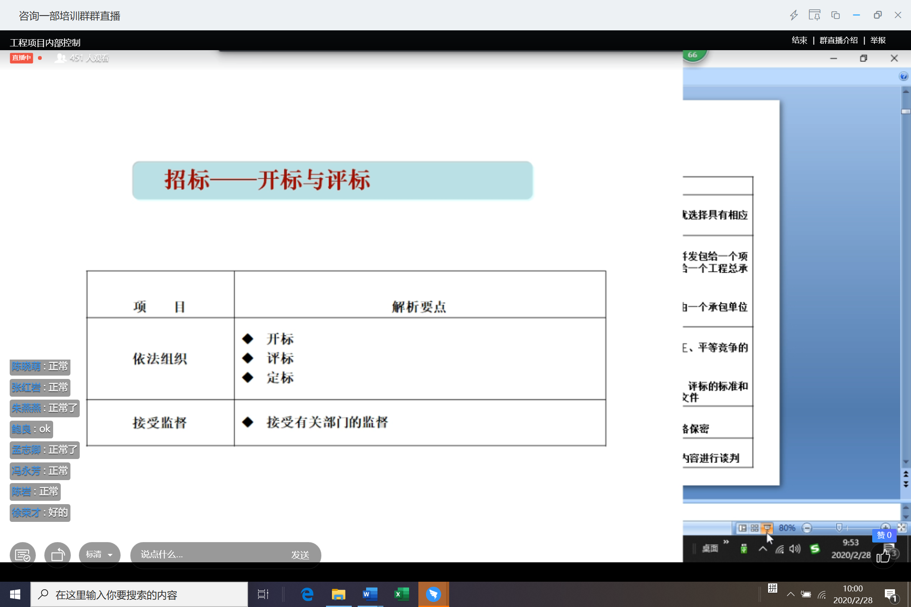The width and height of the screenshot is (911, 607).
Task: Switch to slideshow view in shared PowerPoint
Action: 767,528
